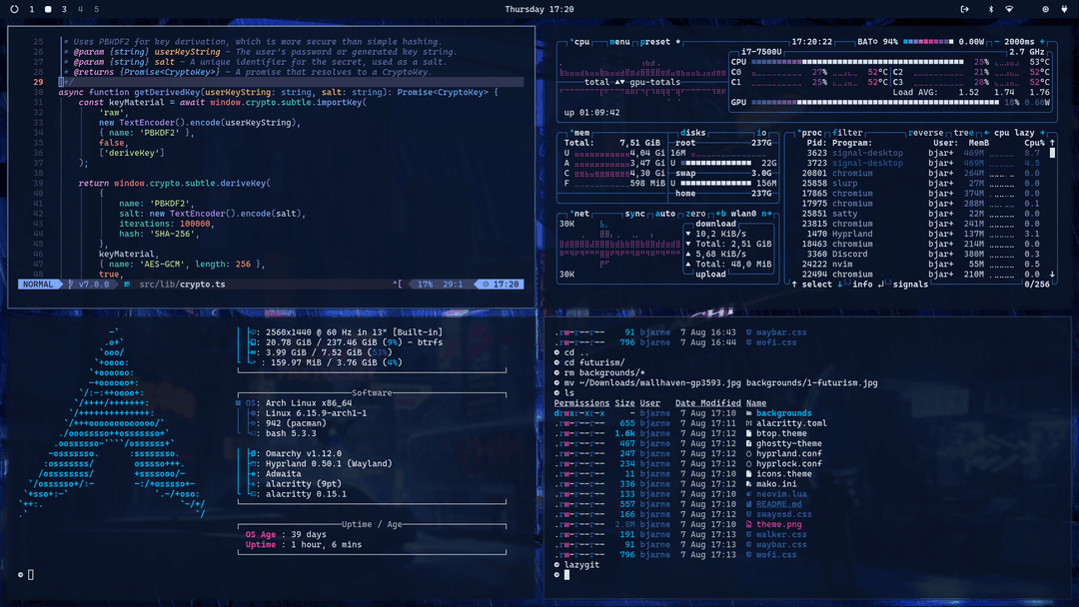This screenshot has width=1079, height=607.
Task: Click the battery charge bar showing 94%
Action: click(927, 40)
